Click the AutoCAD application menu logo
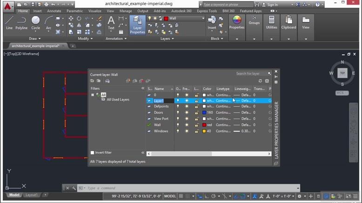Viewport: 362px width, 203px height. (x=7, y=6)
